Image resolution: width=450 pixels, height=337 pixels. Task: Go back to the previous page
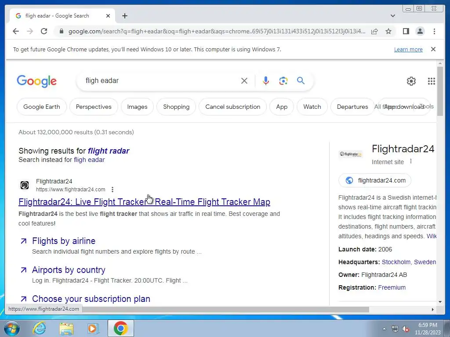pos(16,31)
